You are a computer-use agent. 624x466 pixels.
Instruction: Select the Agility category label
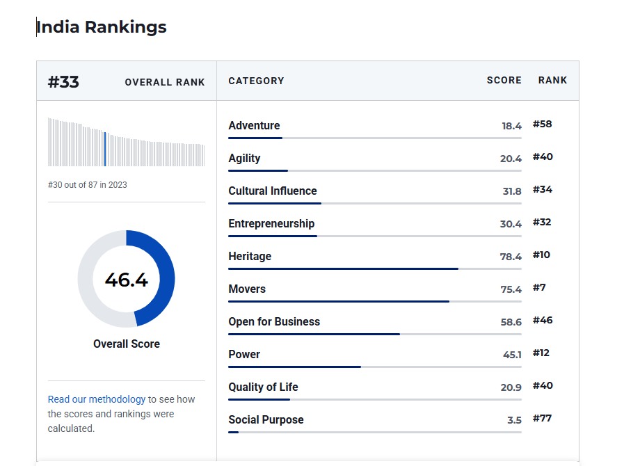coord(244,159)
